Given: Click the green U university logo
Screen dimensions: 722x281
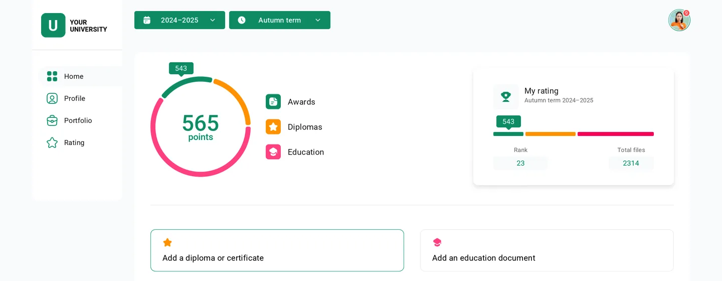Looking at the screenshot, I should click(x=53, y=26).
